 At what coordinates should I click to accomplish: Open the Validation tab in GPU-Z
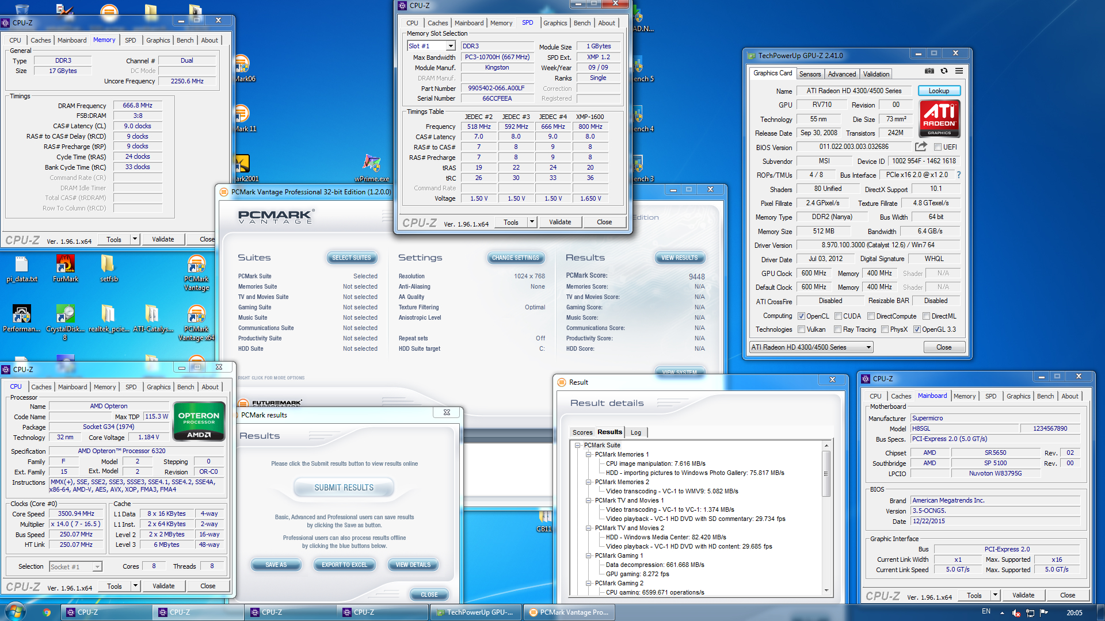[876, 74]
